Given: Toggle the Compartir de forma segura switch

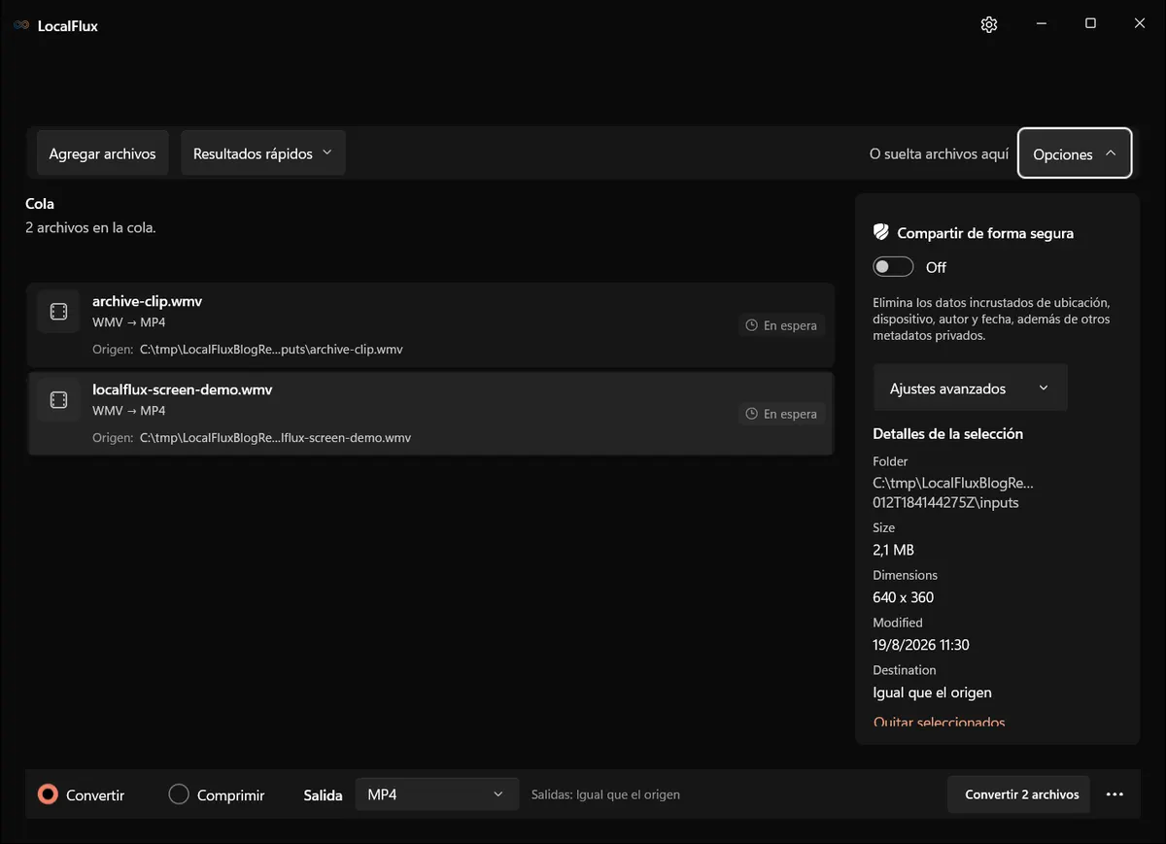Looking at the screenshot, I should pyautogui.click(x=893, y=267).
